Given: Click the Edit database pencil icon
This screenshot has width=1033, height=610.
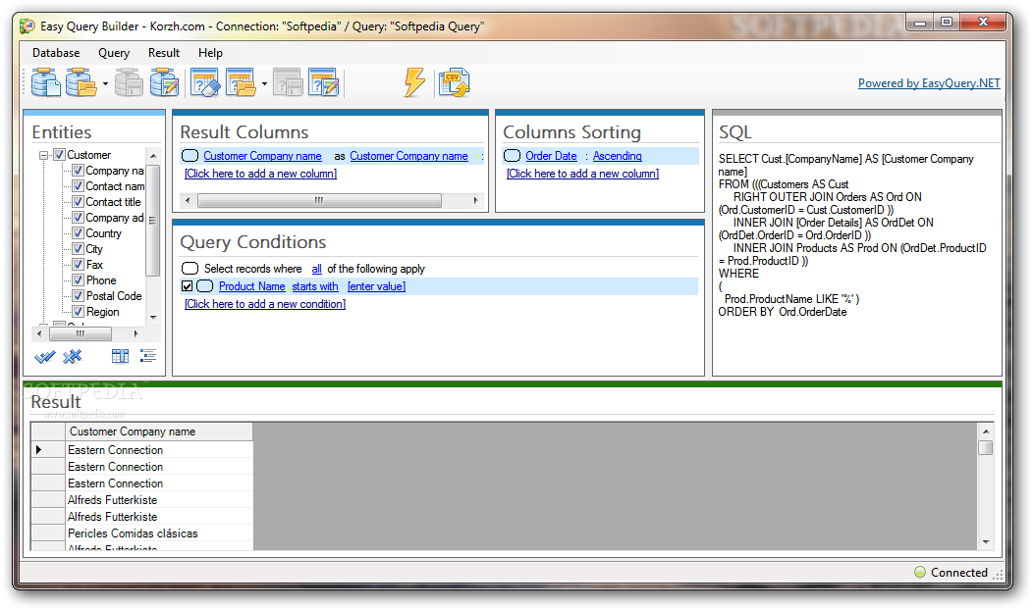Looking at the screenshot, I should coord(164,83).
